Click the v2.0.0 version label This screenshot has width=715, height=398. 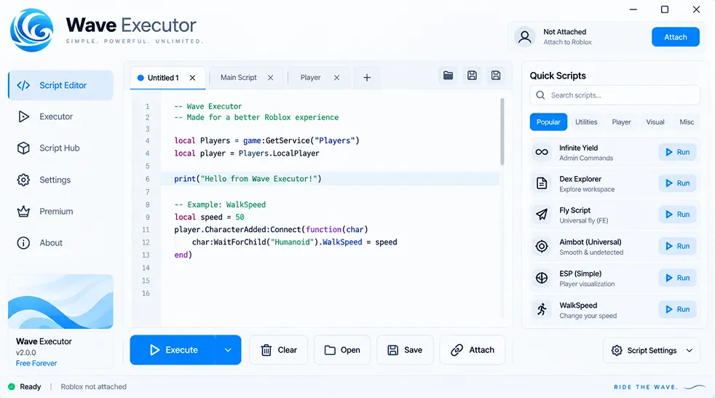tap(26, 352)
